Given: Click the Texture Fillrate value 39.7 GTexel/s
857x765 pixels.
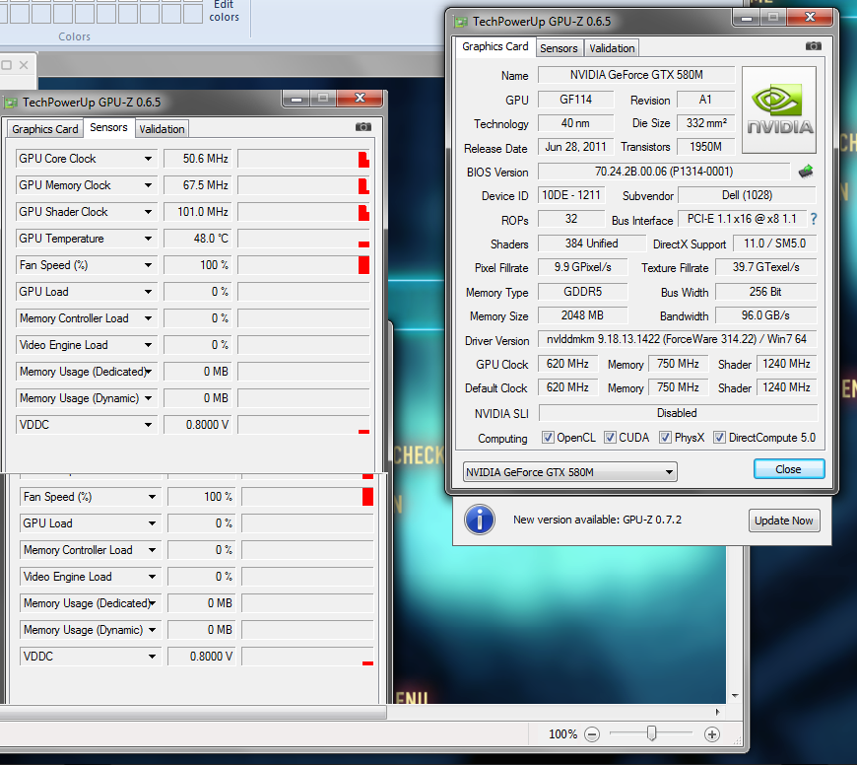Looking at the screenshot, I should [765, 267].
